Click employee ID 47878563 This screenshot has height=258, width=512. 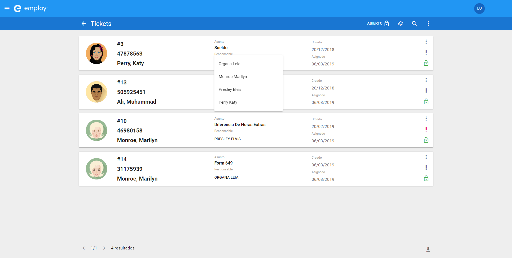[130, 54]
